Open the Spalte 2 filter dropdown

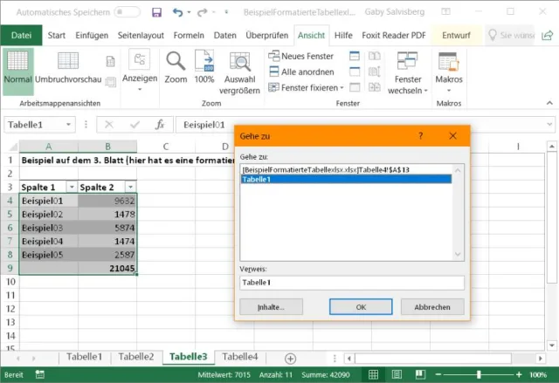[130, 188]
